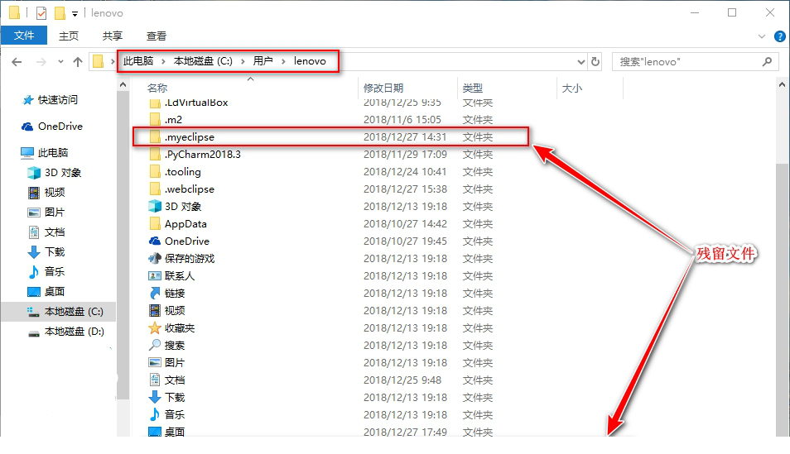Viewport: 790px width, 454px height.
Task: Click 用户 in the address breadcrumb
Action: pyautogui.click(x=263, y=61)
